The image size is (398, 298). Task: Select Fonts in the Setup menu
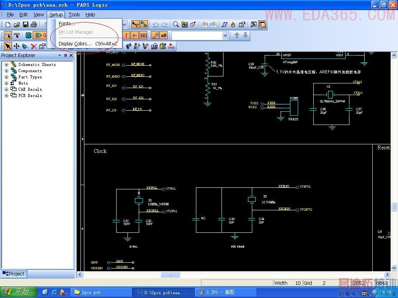tap(67, 24)
